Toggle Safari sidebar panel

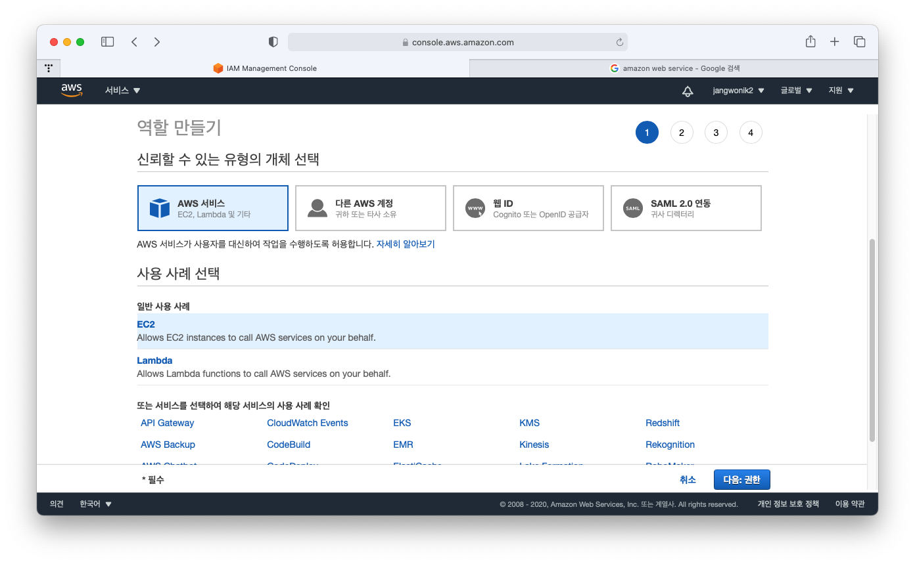point(107,42)
